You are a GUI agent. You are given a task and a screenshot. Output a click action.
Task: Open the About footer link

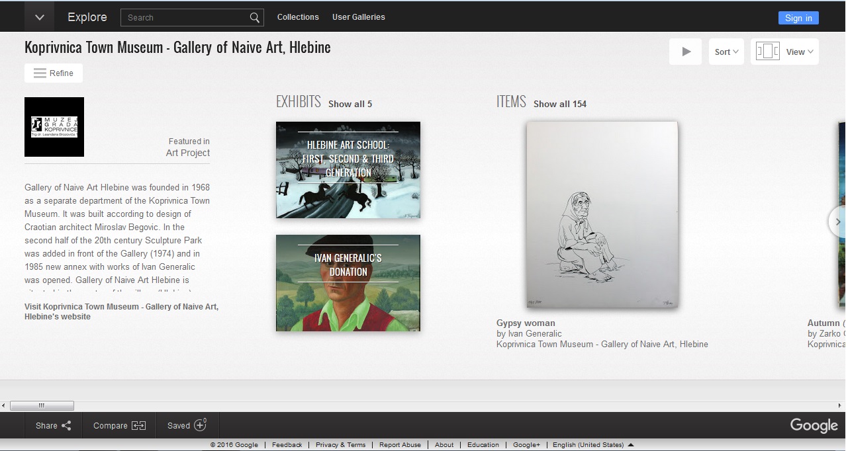click(x=444, y=445)
